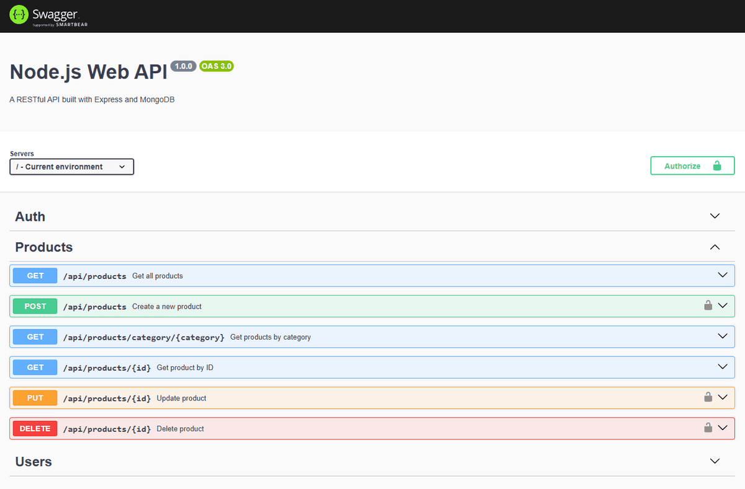
Task: Open the Servers dropdown
Action: point(72,167)
